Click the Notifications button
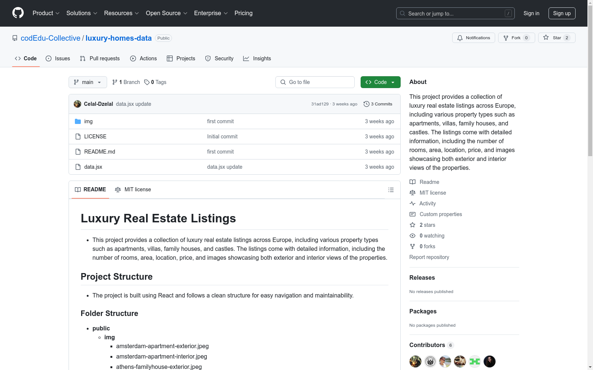Image resolution: width=593 pixels, height=370 pixels. click(474, 38)
